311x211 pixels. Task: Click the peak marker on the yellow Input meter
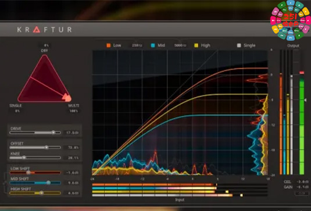coord(227,192)
